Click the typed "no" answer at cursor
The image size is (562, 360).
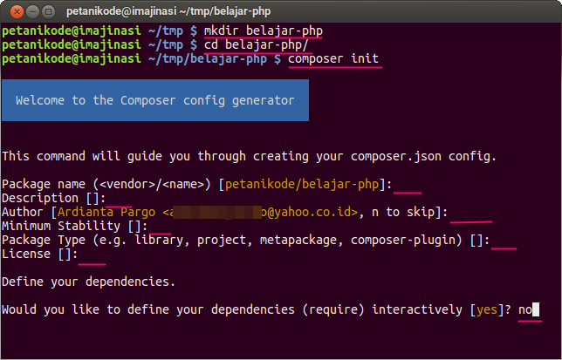[x=525, y=309]
